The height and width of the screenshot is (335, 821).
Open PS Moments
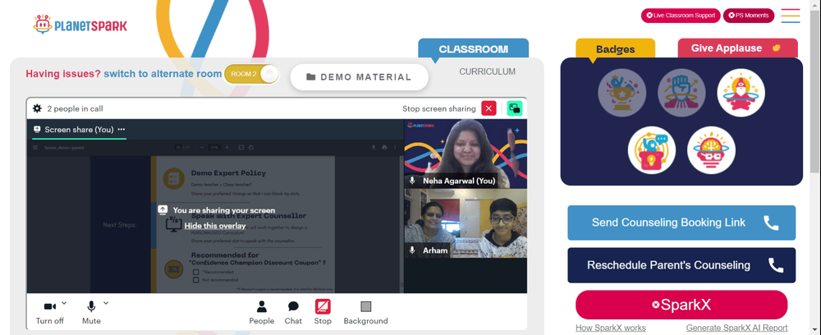(748, 15)
